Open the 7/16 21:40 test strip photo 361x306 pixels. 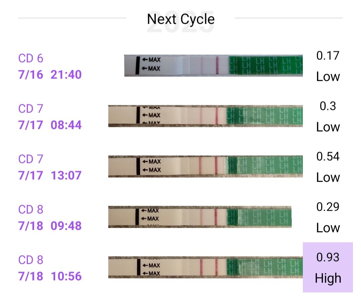(x=213, y=66)
